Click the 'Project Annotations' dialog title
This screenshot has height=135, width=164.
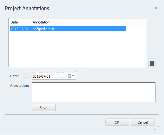coord(27,9)
